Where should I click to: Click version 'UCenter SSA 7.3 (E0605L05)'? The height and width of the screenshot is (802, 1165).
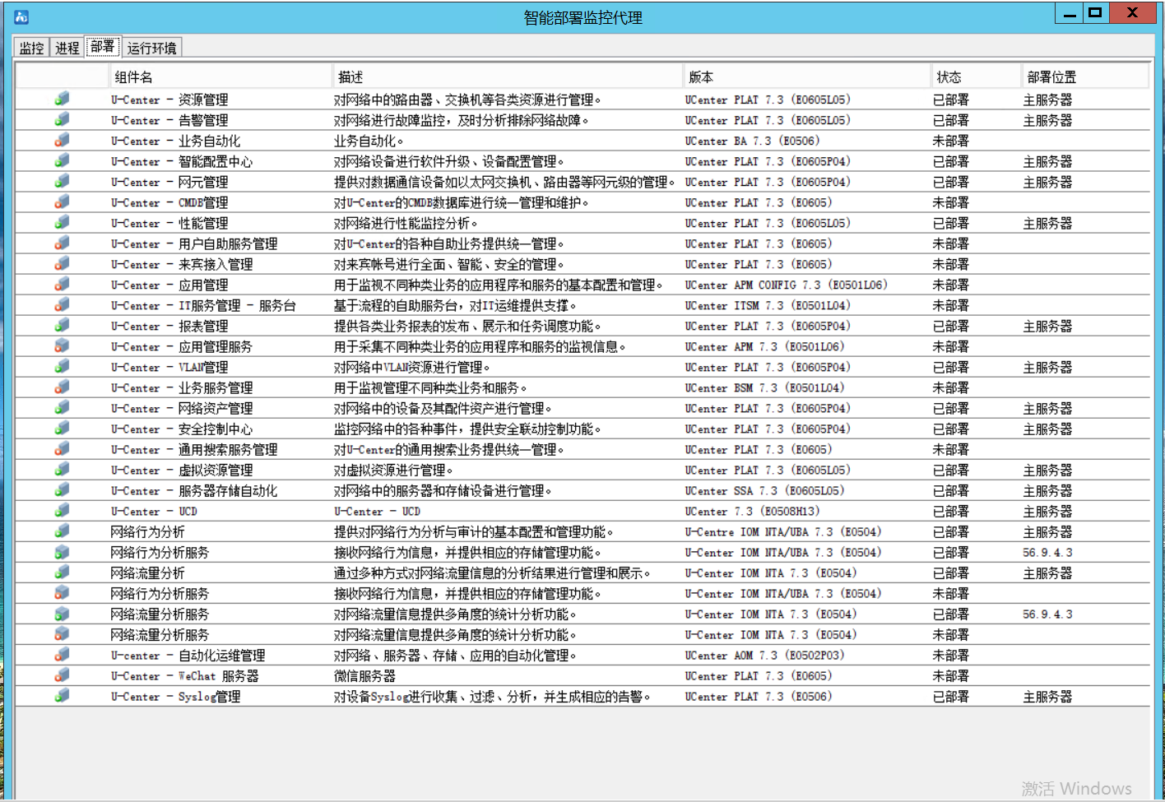click(x=764, y=490)
